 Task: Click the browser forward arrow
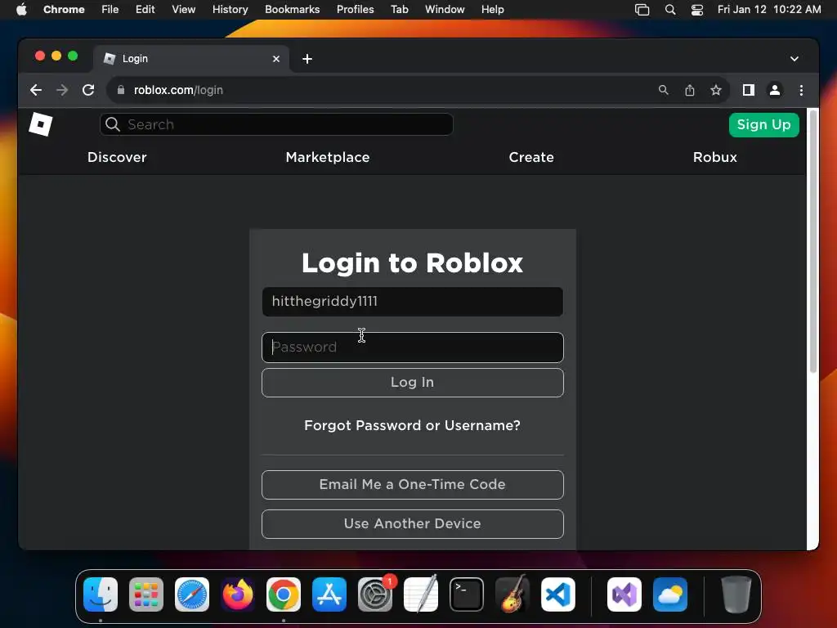pyautogui.click(x=62, y=90)
